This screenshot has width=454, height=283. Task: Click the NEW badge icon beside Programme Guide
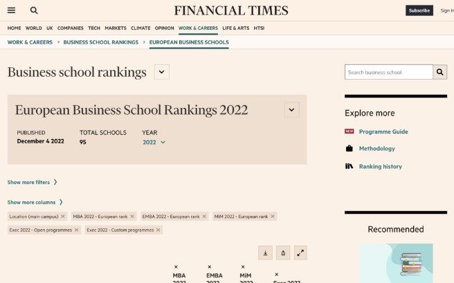click(349, 131)
